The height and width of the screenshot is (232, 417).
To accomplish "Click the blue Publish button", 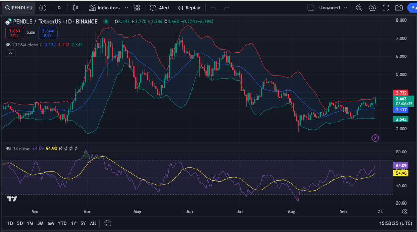I will point(412,8).
